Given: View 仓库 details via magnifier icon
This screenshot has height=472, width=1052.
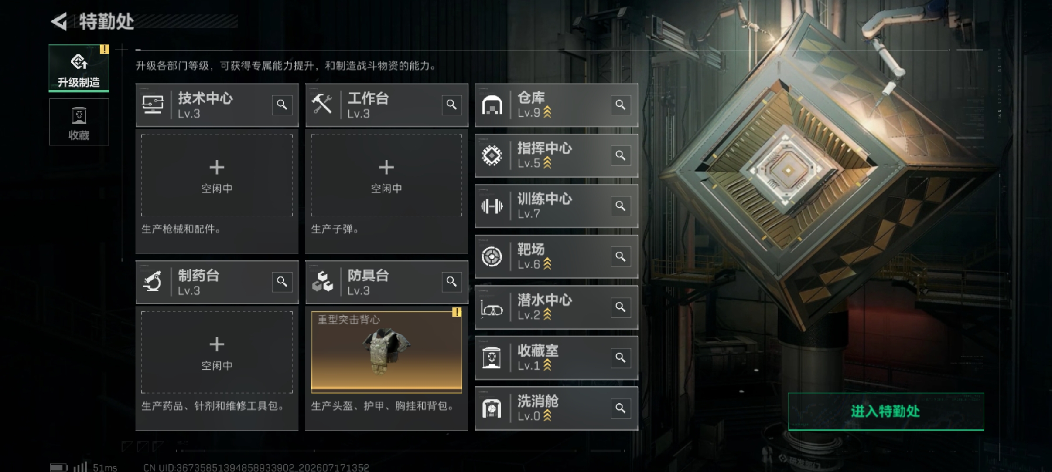Looking at the screenshot, I should 620,105.
